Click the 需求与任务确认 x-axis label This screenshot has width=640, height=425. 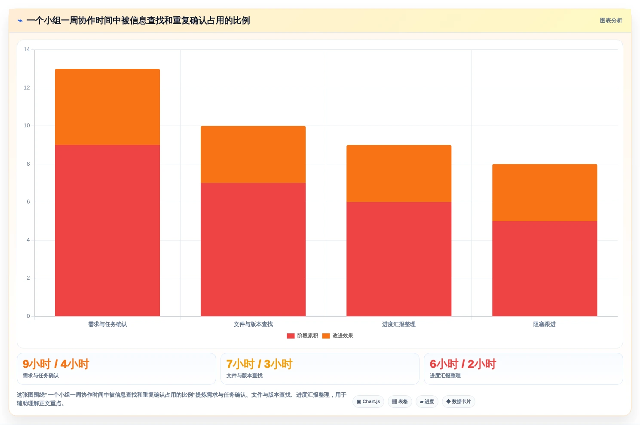(x=107, y=324)
